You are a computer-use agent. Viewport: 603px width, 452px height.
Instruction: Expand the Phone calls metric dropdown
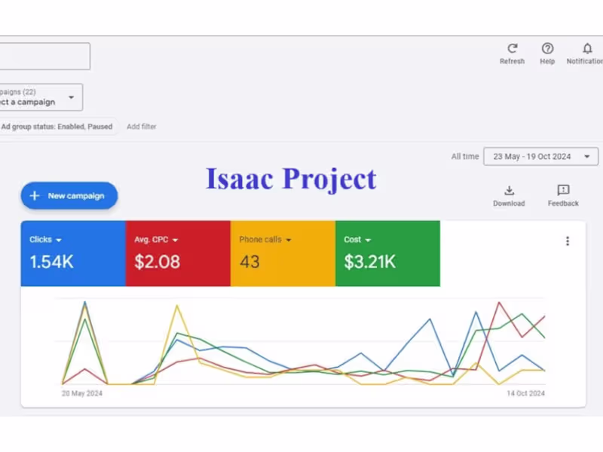[289, 240]
